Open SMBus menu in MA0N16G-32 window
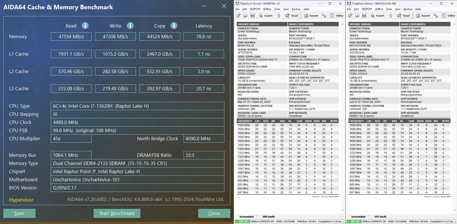Screen dimensions: 457x224 tap(267, 9)
